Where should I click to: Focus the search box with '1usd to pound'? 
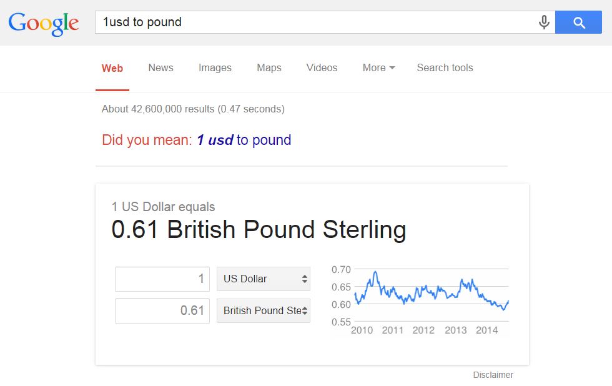coord(316,22)
